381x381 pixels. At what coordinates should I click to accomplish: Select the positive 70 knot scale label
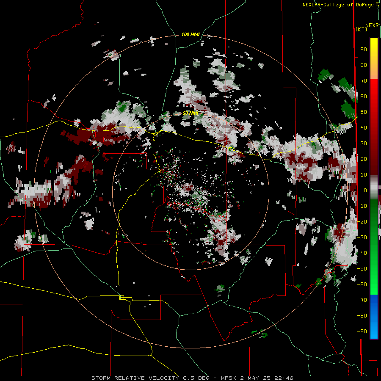[x=364, y=81]
